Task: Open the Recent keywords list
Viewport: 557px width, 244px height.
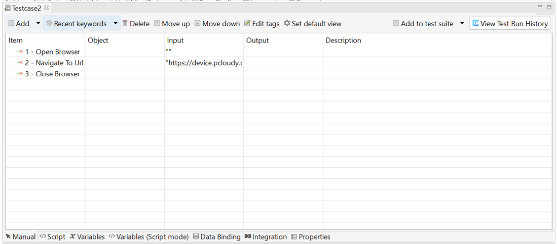Action: click(77, 23)
